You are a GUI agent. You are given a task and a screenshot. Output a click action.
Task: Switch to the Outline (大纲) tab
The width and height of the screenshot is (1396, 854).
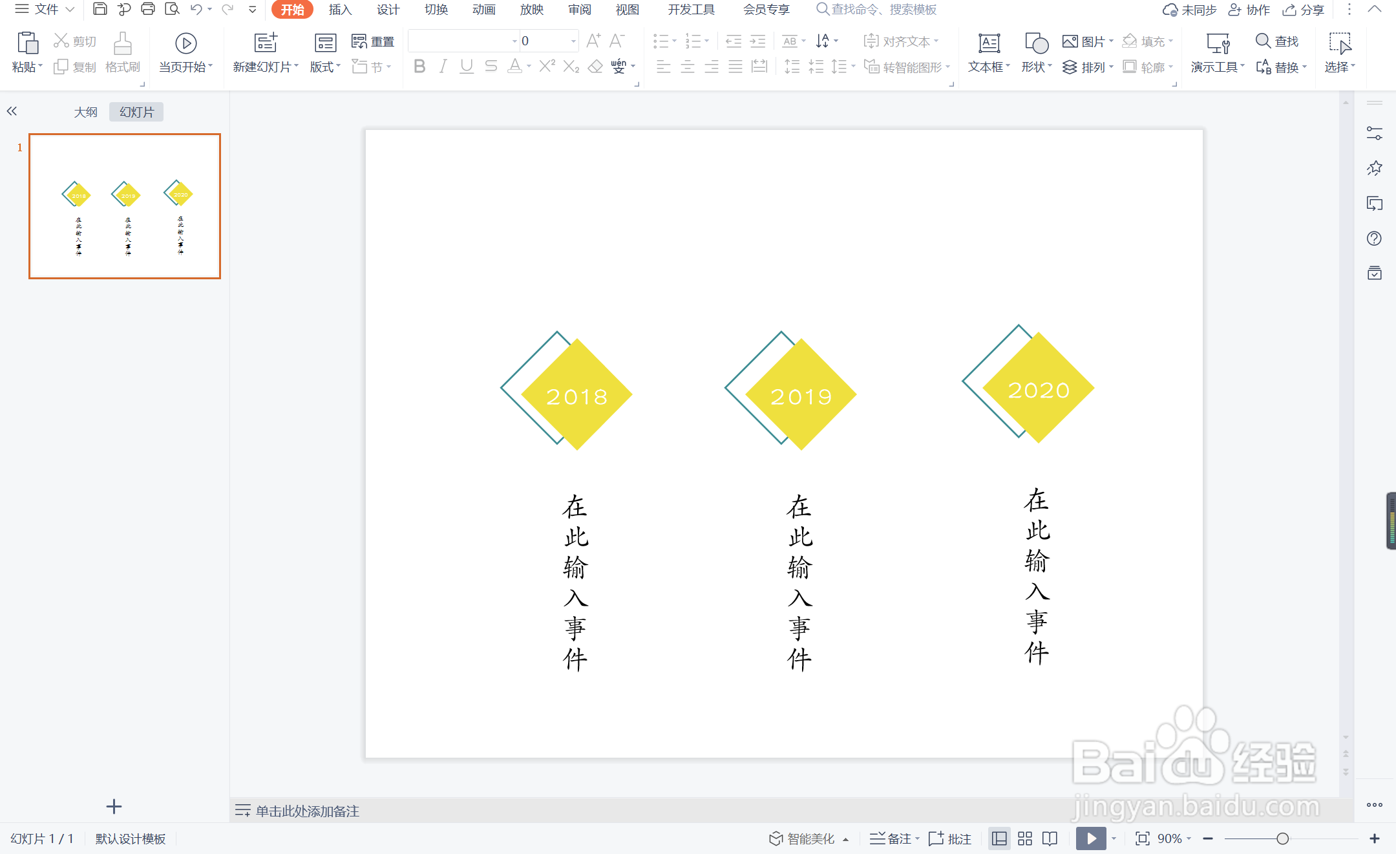click(85, 112)
